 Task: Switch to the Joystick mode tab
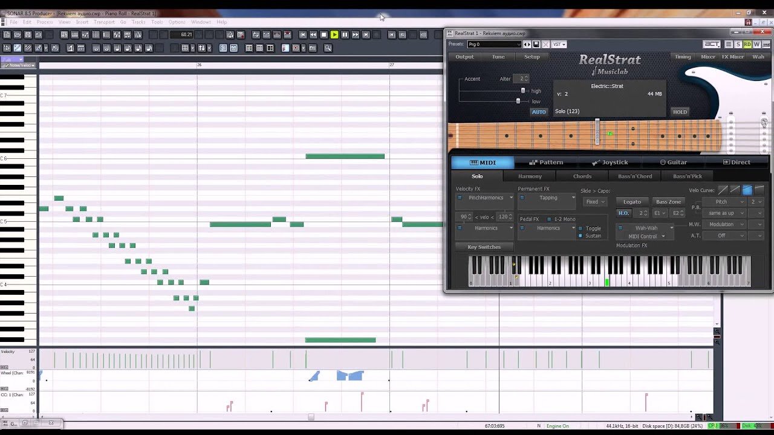(x=610, y=163)
